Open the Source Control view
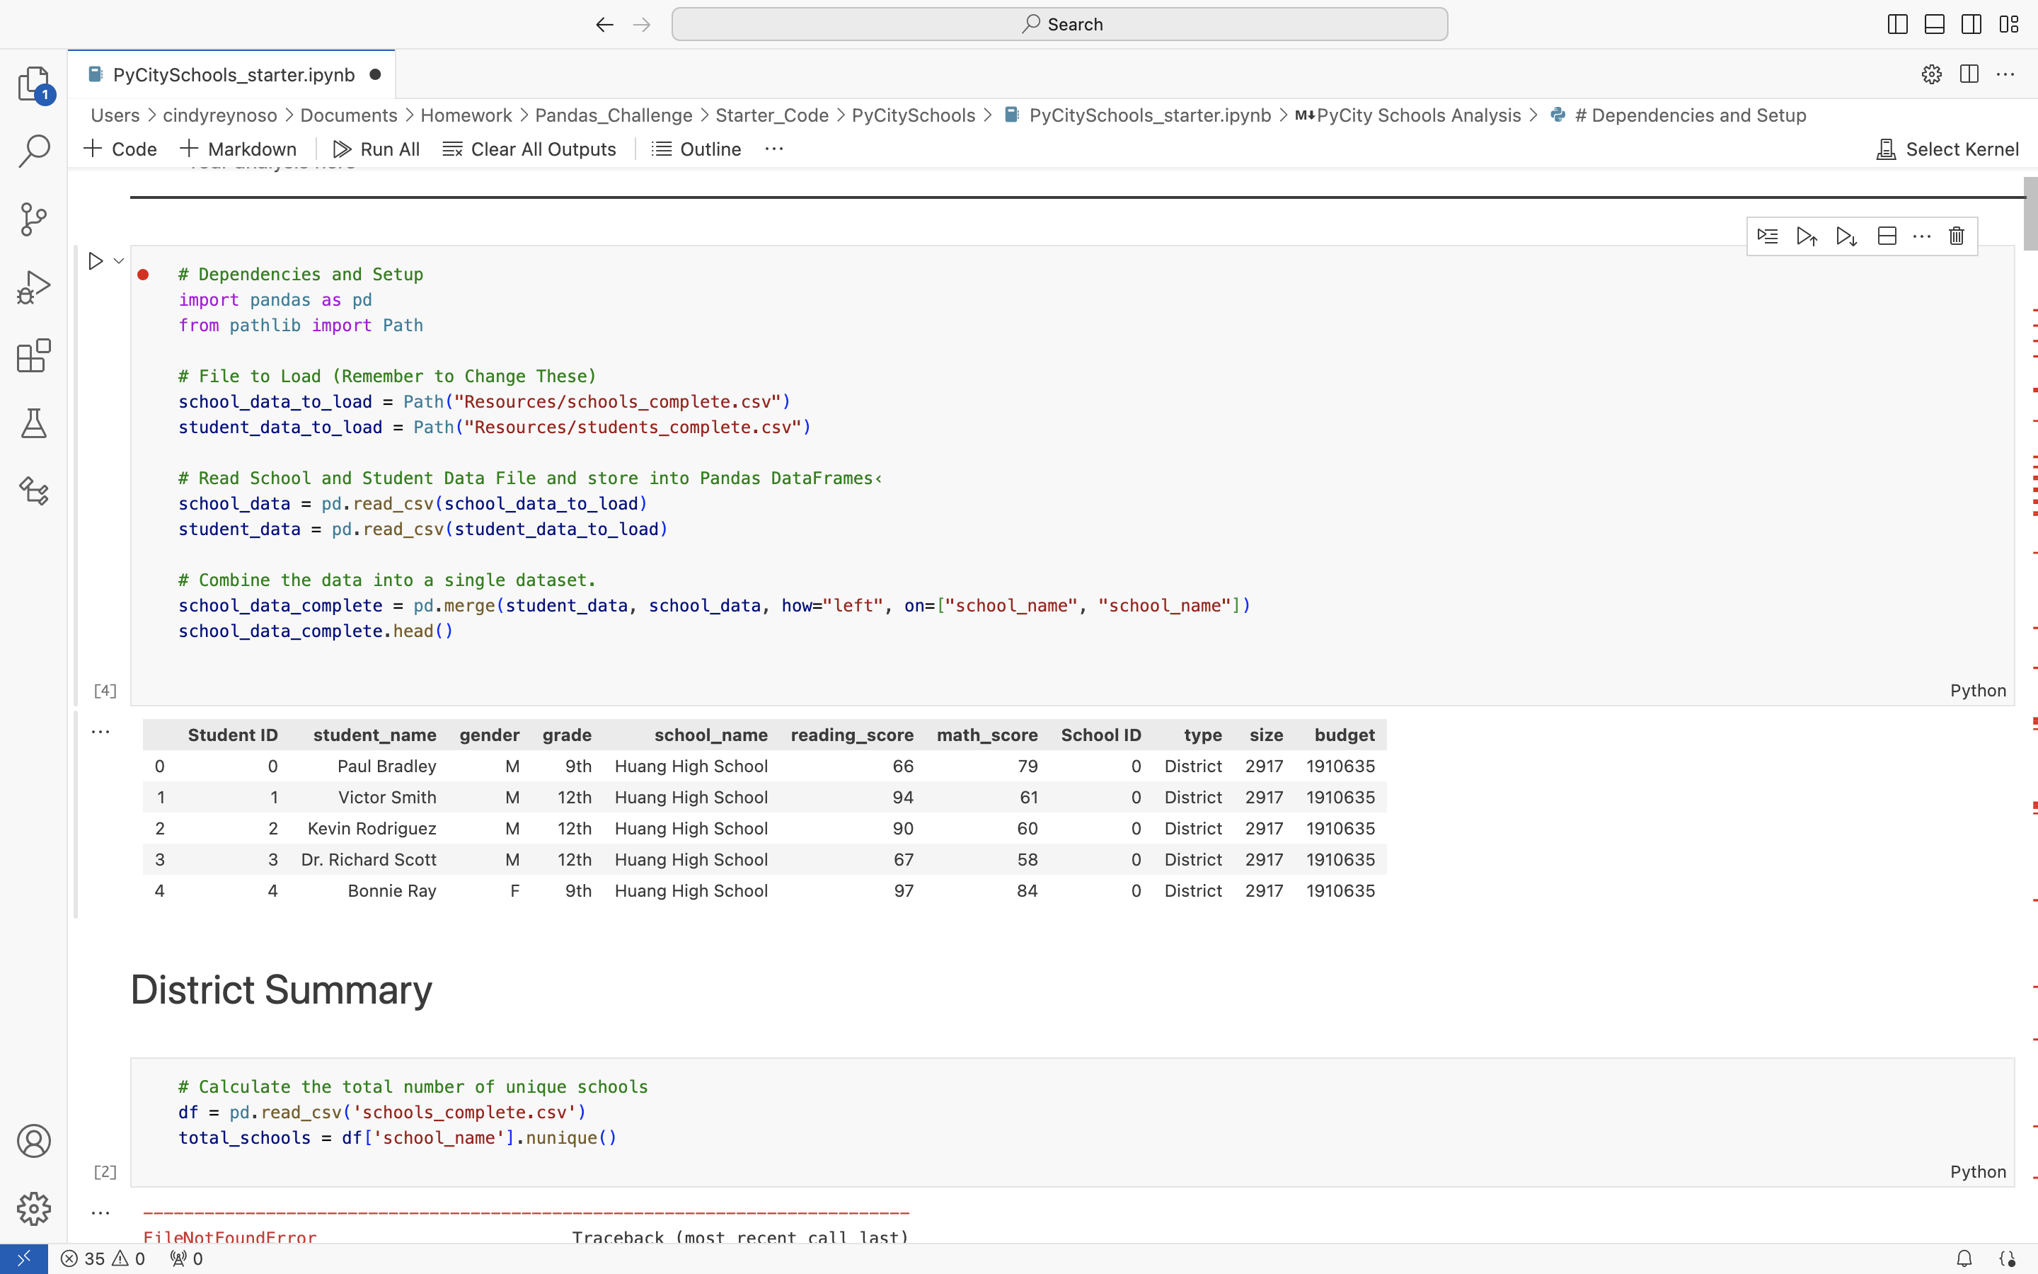The width and height of the screenshot is (2038, 1274). (34, 219)
